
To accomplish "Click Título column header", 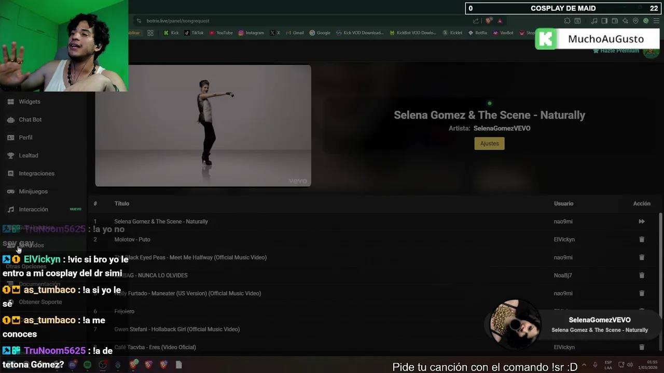I will (122, 204).
